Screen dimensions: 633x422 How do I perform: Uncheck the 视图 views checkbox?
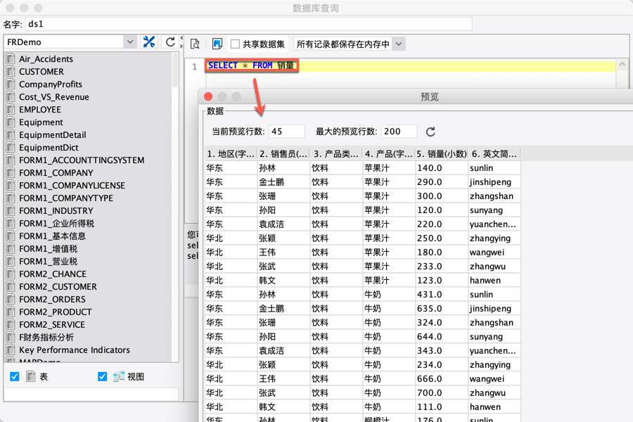[103, 376]
